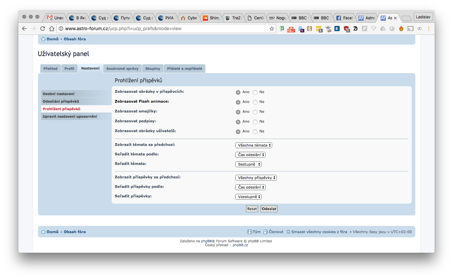Select Ne for Zobrazovat obrázky v příspěvcích
The width and height of the screenshot is (453, 279).
coord(255,92)
